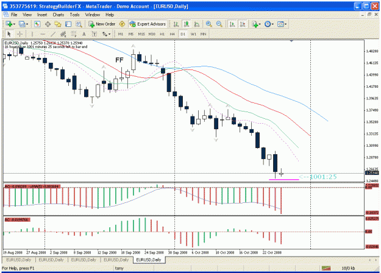This screenshot has height=273, width=381.
Task: Select the D1 daily timeframe
Action: click(x=183, y=34)
